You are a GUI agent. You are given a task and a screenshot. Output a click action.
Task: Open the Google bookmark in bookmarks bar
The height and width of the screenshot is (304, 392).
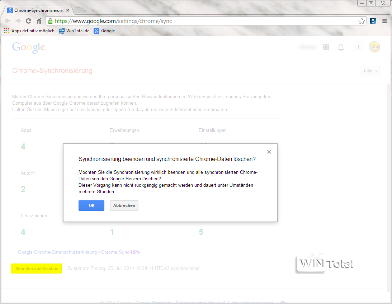(x=104, y=31)
